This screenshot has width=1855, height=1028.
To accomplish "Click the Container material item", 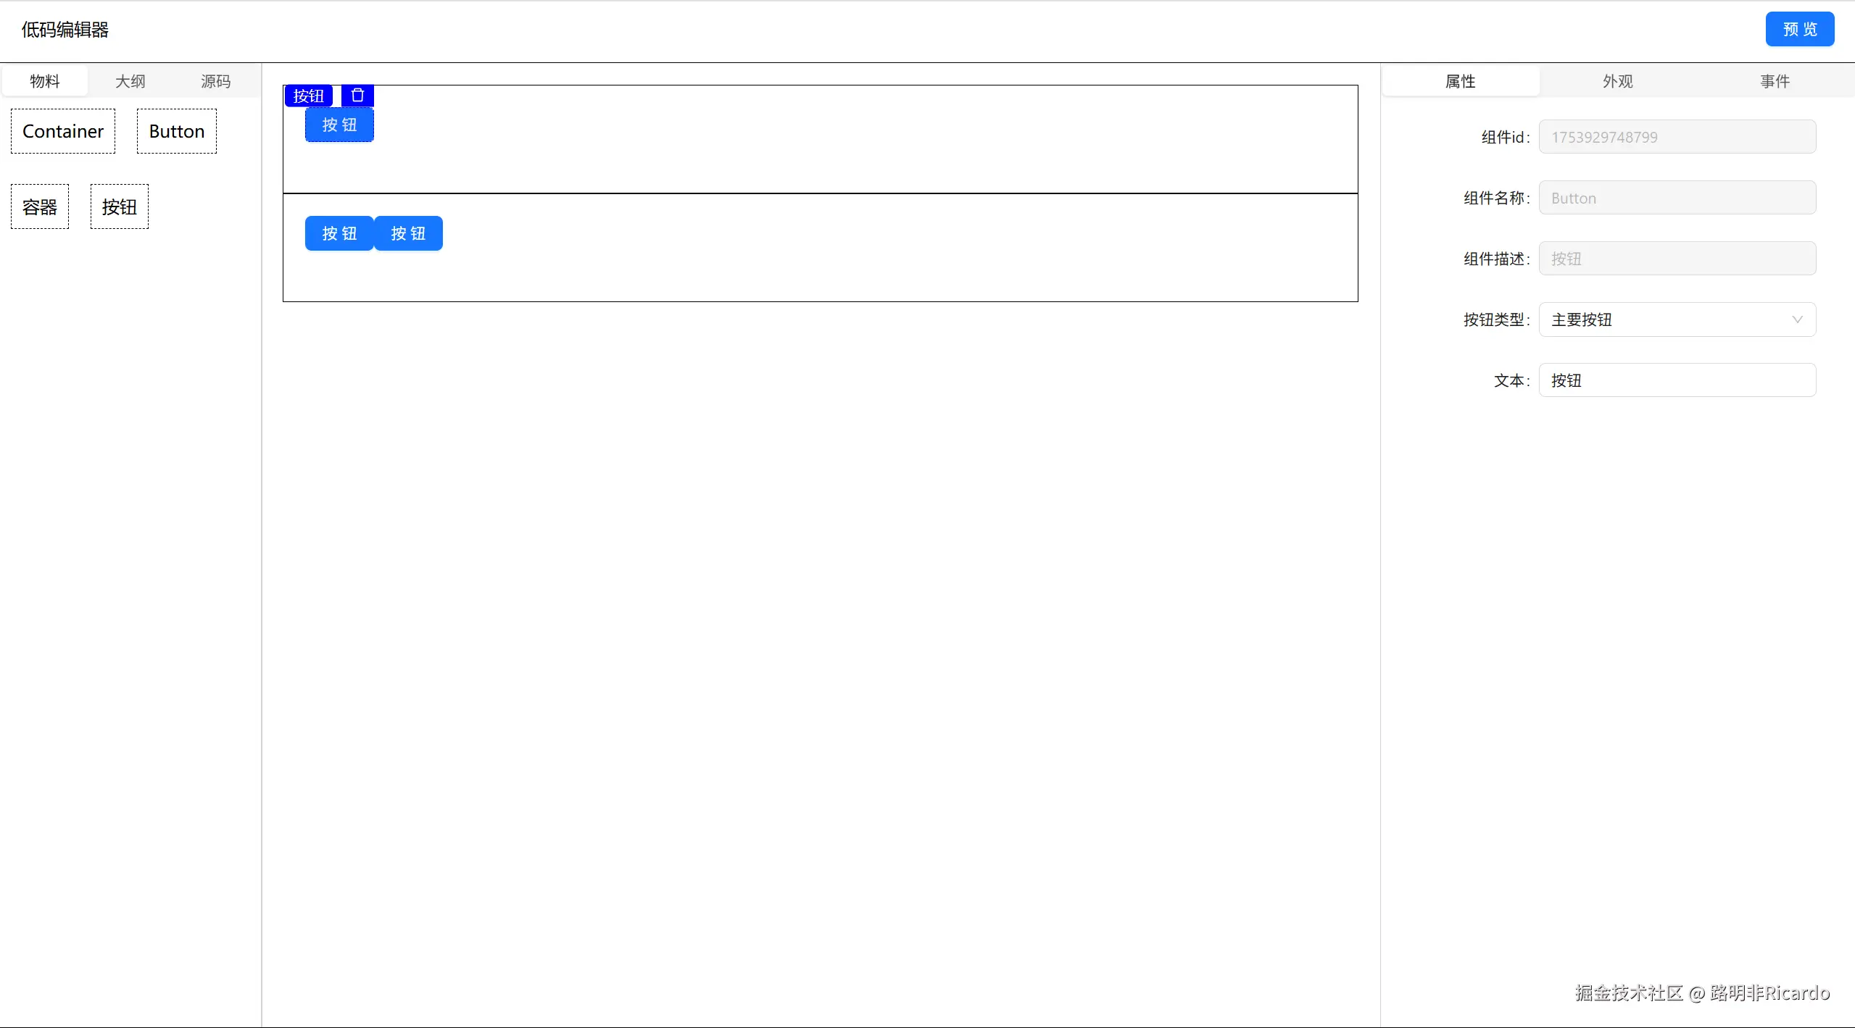I will click(63, 131).
